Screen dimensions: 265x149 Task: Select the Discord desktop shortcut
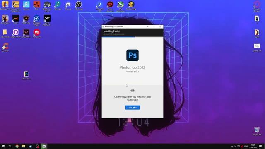click(x=68, y=5)
